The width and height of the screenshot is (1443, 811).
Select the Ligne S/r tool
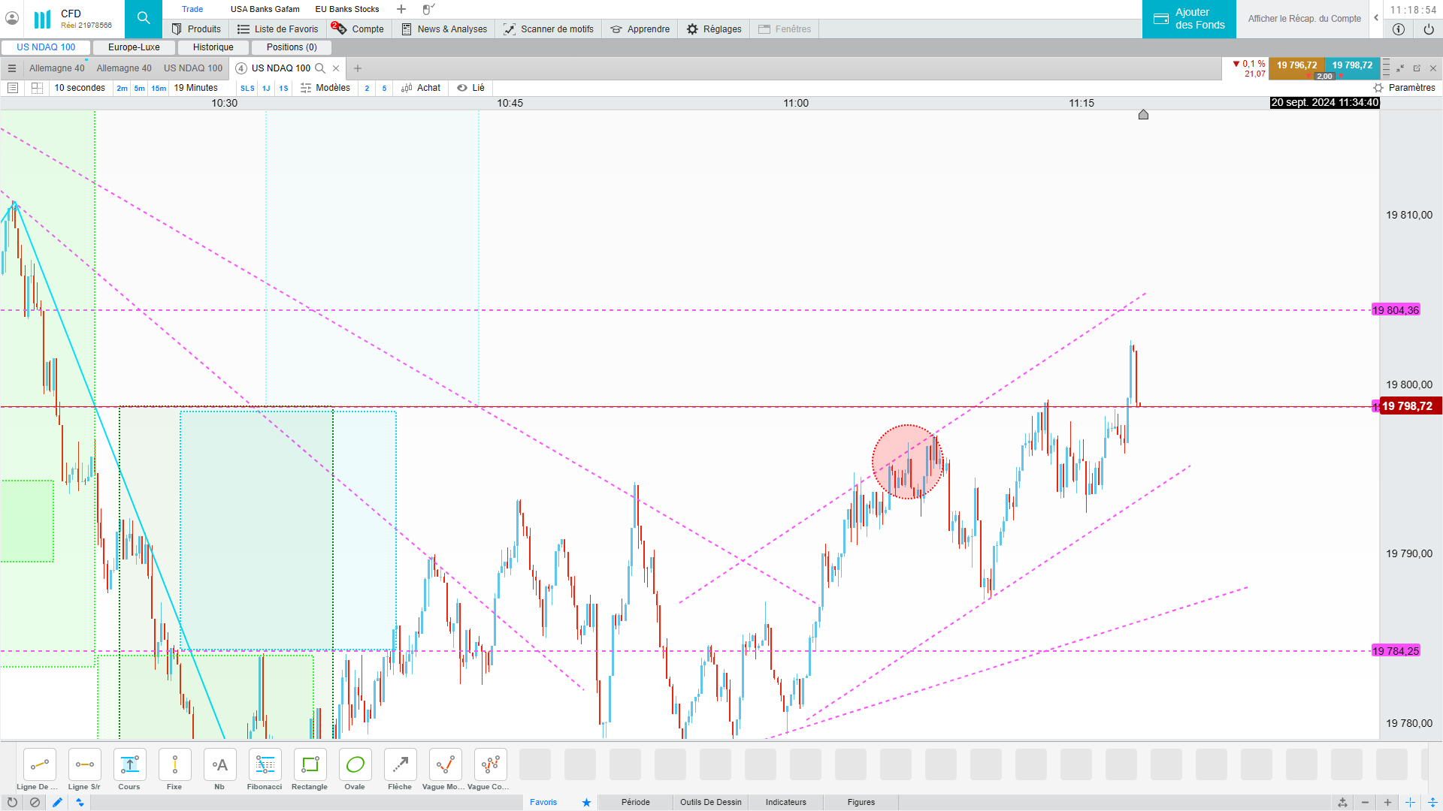coord(84,765)
